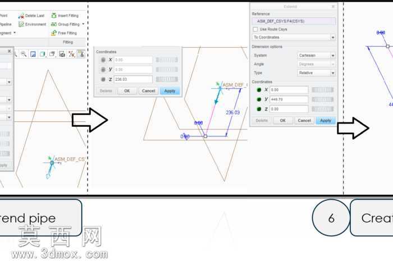Choose the Free Fitting icon

point(54,33)
